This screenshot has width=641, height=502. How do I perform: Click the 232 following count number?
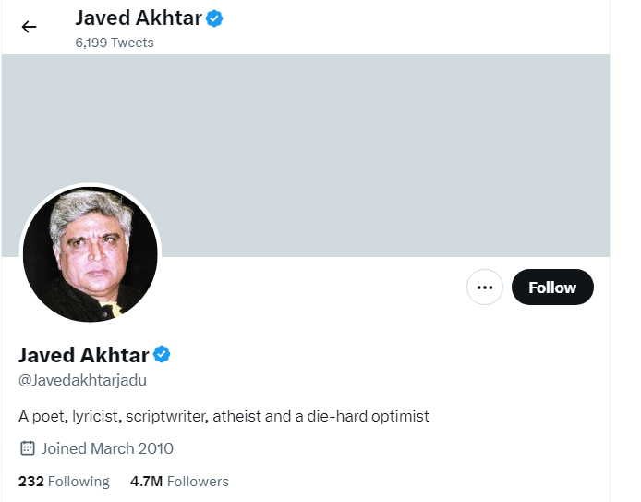pos(30,481)
